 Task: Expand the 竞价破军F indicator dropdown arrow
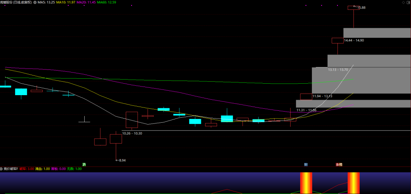tap(1, 169)
